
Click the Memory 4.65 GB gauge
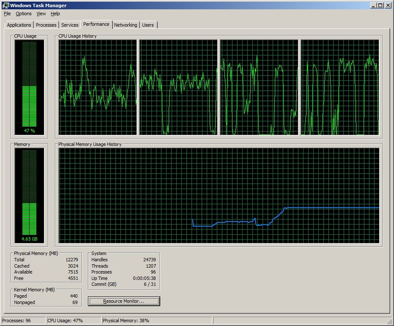click(30, 196)
